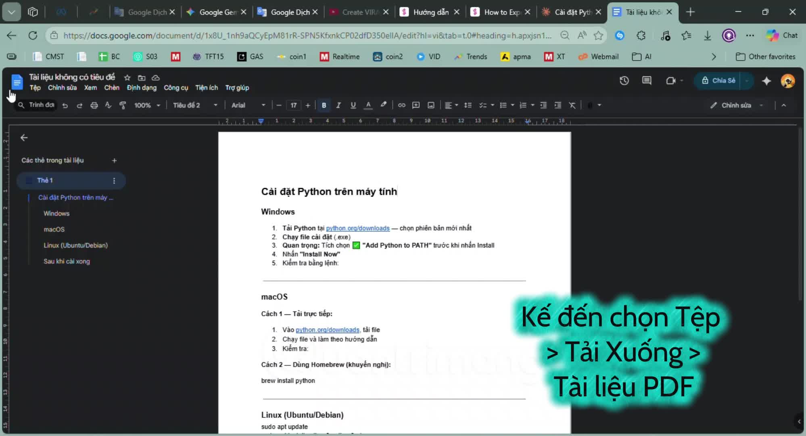Screen dimensions: 806x436
Task: Clear formatting icon
Action: tap(572, 105)
